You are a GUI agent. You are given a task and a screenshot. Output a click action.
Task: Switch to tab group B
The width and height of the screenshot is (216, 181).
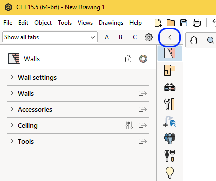(121, 37)
